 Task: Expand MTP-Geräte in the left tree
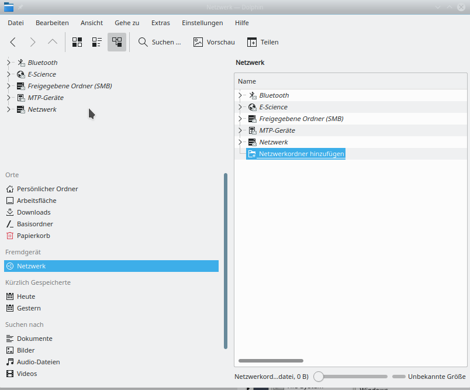(x=8, y=98)
